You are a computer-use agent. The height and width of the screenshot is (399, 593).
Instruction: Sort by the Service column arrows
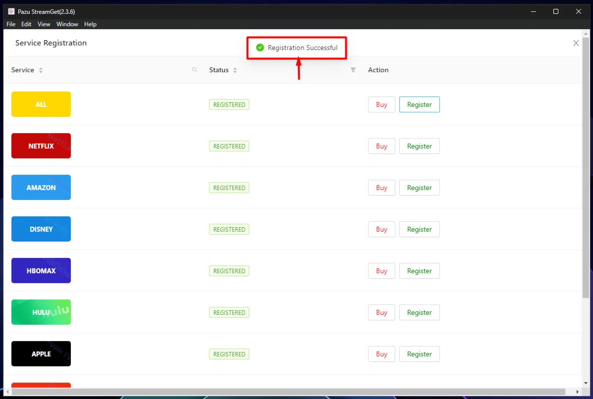coord(41,70)
